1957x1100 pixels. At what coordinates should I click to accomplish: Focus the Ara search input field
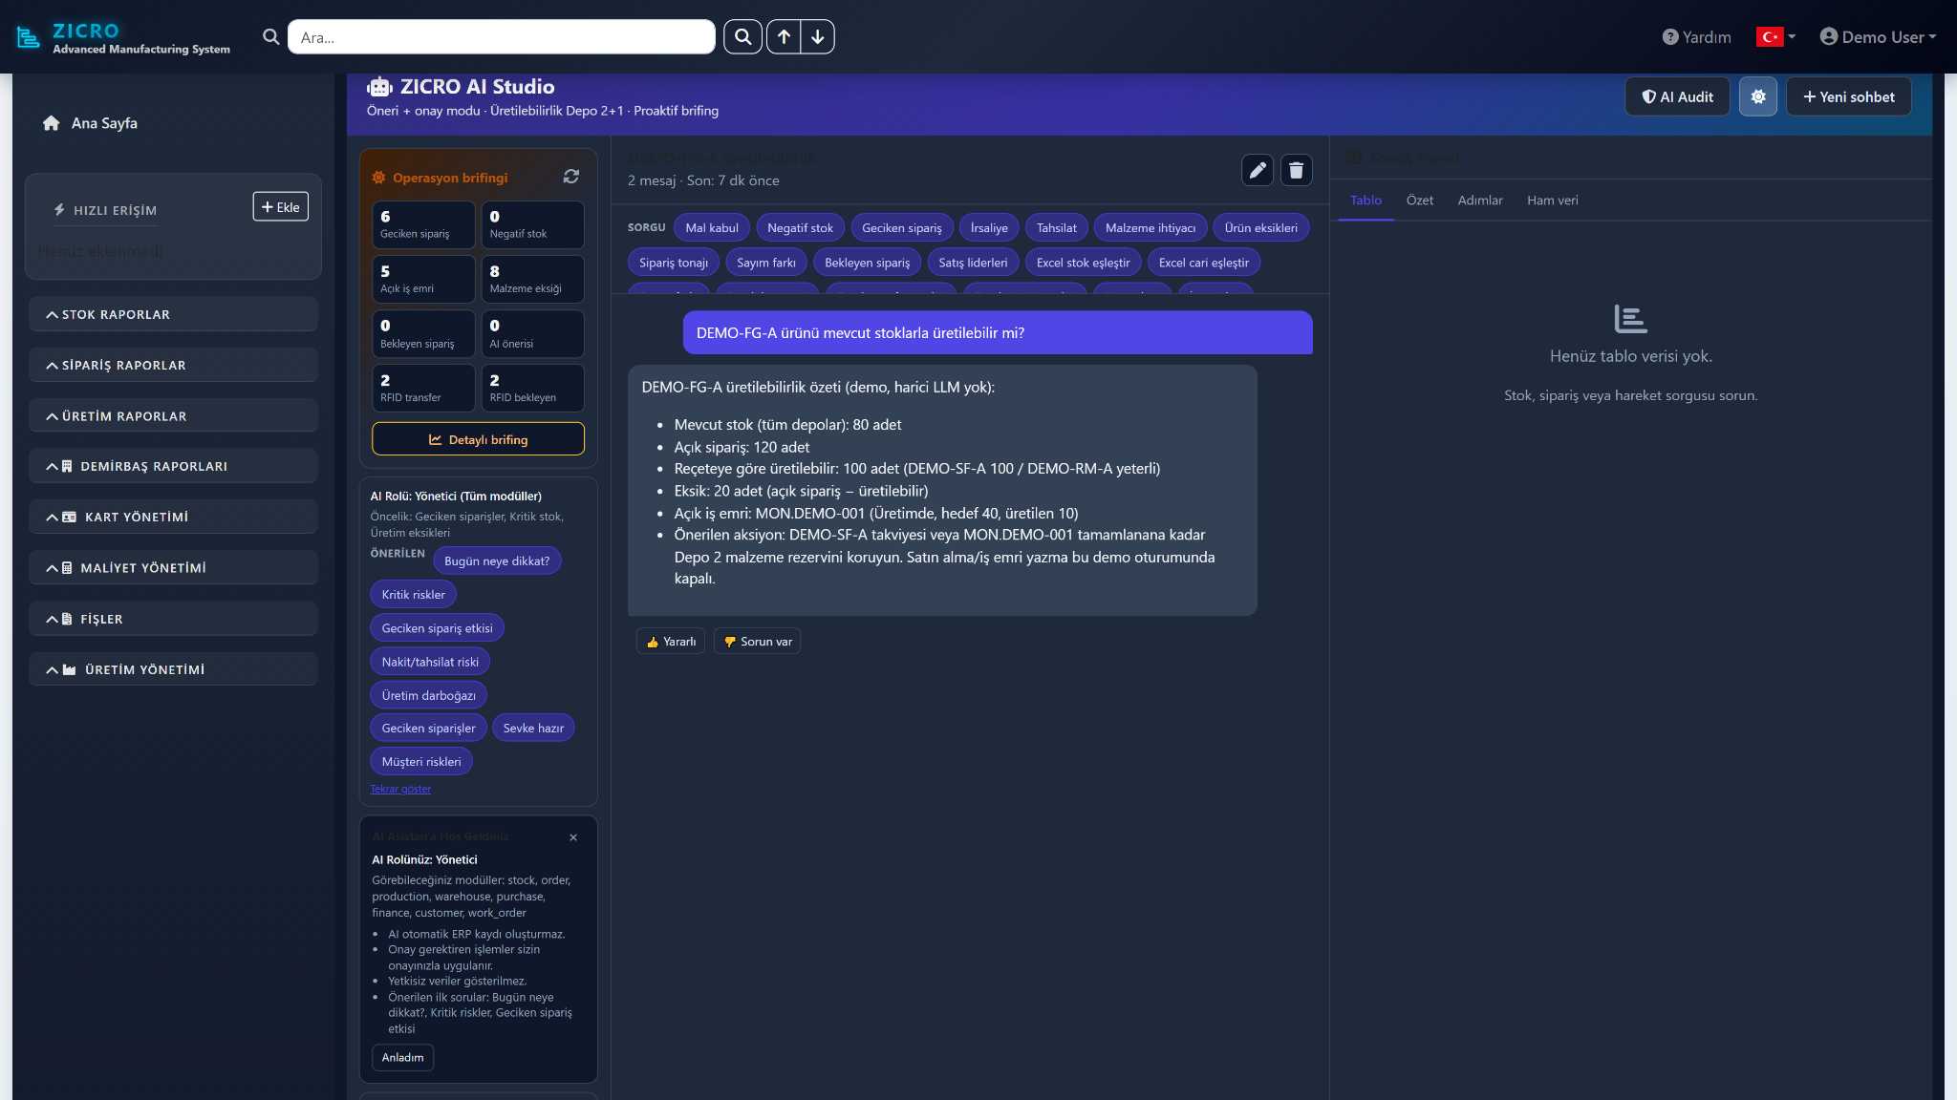[x=501, y=37]
